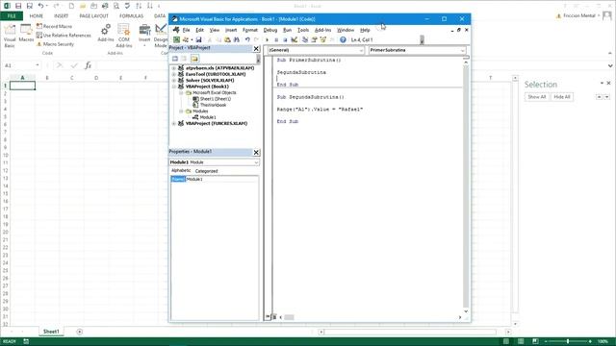Open the Run menu in VBA editor
Viewport: 616px width, 346px height.
pos(287,30)
